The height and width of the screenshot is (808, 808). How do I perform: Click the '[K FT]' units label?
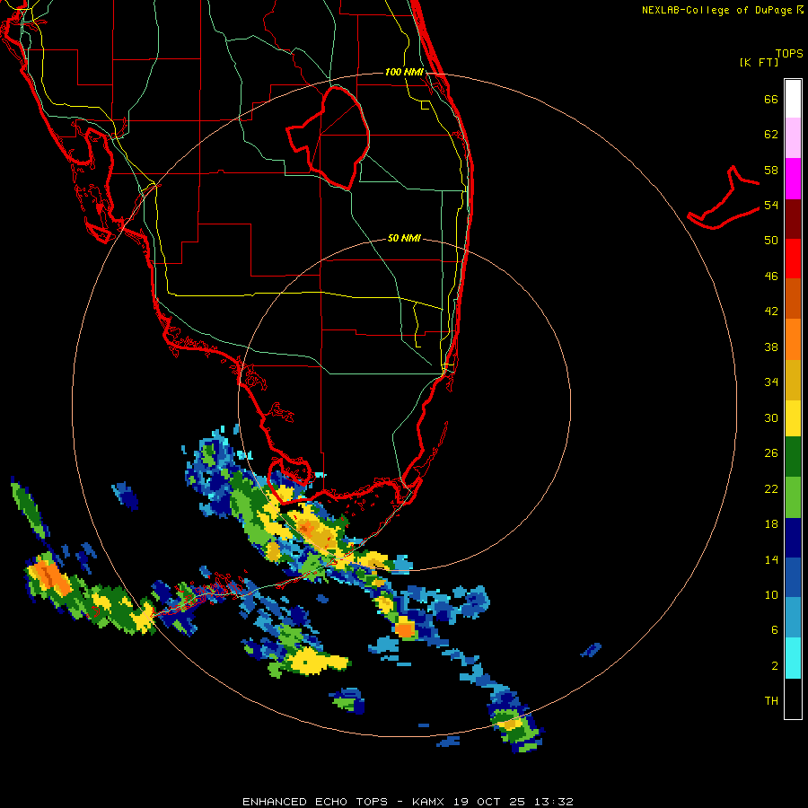[x=759, y=62]
